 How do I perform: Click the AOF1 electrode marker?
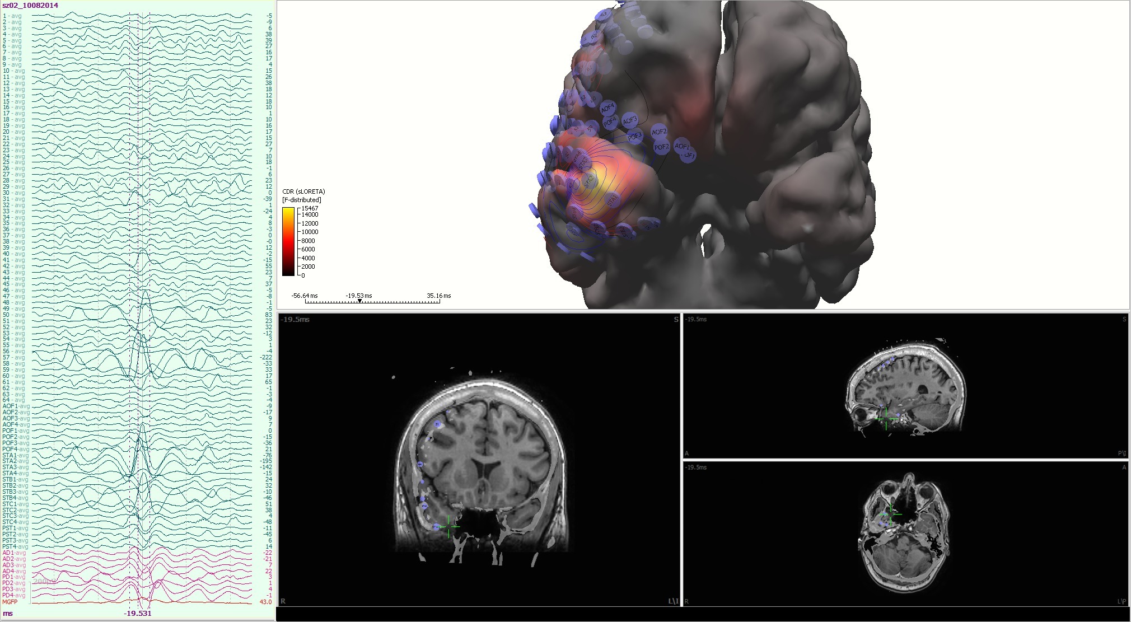coord(681,146)
